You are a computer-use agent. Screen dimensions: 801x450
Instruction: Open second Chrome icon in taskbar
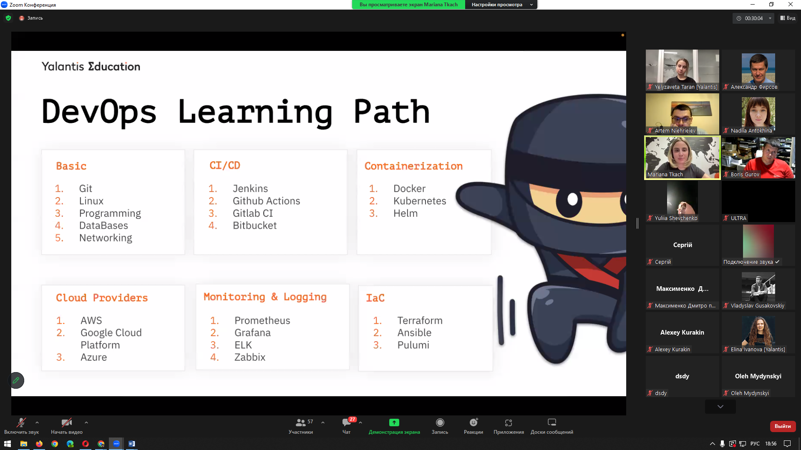click(x=101, y=444)
